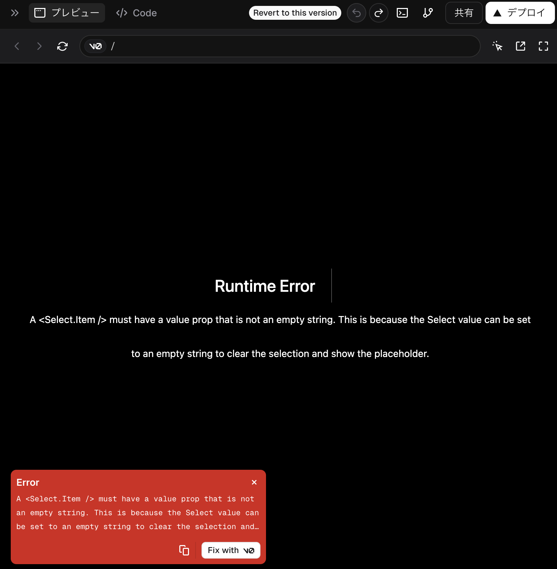Click the Runtime Error heading
The height and width of the screenshot is (569, 557).
265,286
